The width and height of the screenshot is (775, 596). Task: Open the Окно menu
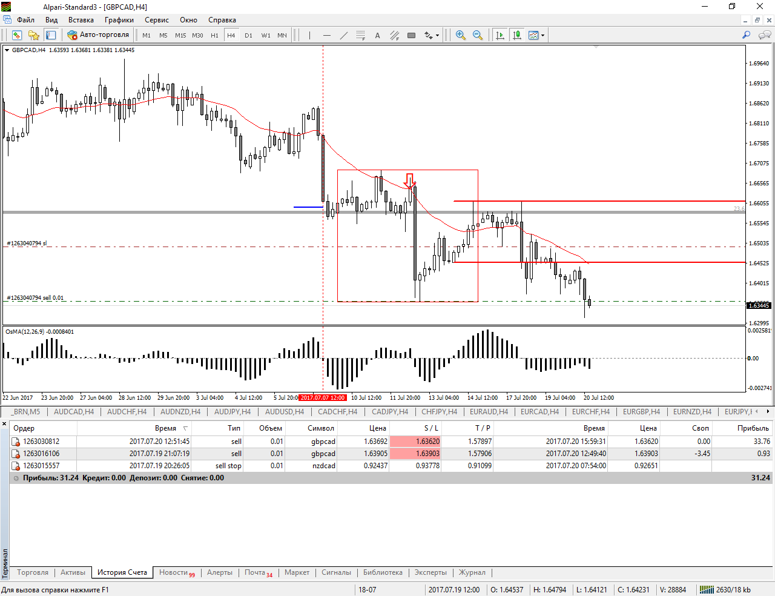(x=188, y=20)
